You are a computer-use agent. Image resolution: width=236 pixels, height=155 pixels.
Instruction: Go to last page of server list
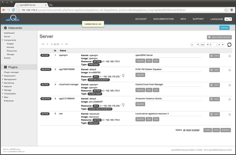[x=66, y=44]
